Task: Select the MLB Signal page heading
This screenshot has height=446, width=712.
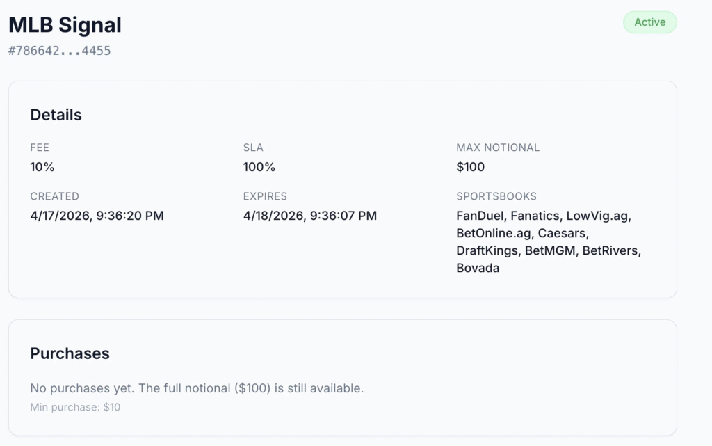Action: coord(65,25)
